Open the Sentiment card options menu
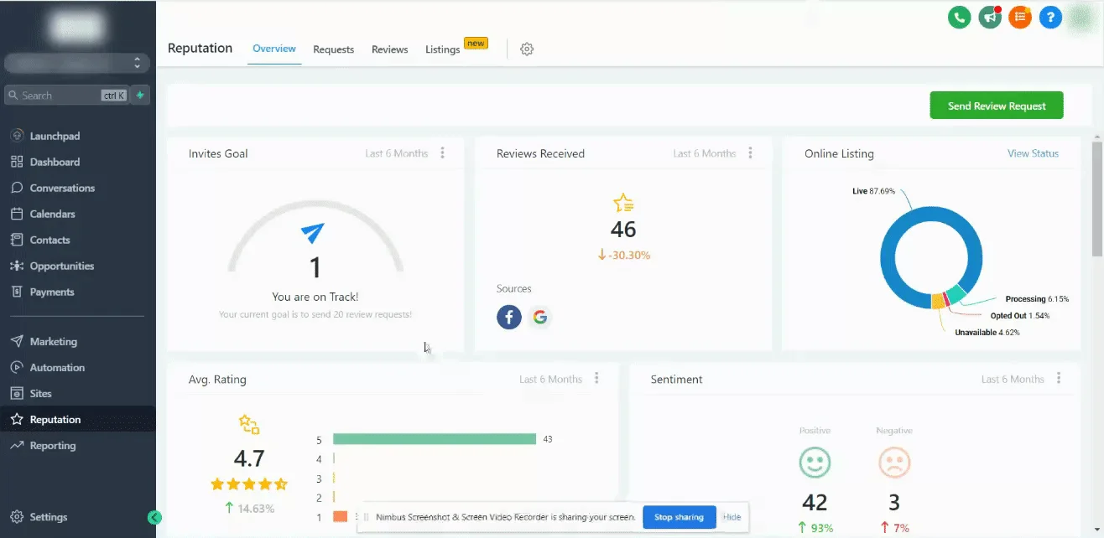This screenshot has height=538, width=1104. click(x=1059, y=379)
